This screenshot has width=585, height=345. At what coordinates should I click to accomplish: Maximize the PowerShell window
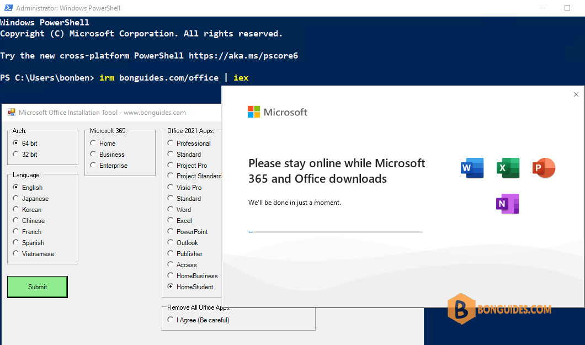(567, 8)
